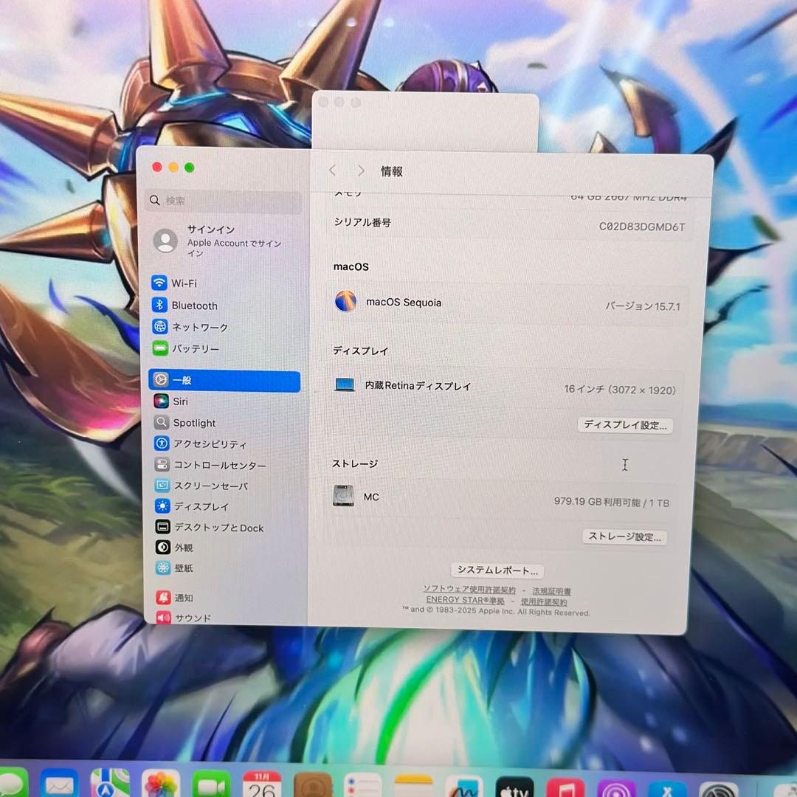Launch Apple Music from the Dock
Screen dimensions: 797x797
(x=565, y=786)
